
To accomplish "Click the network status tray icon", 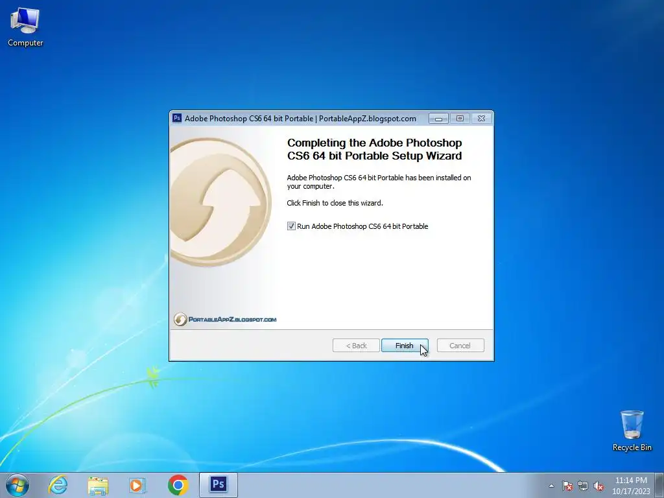I will coord(583,486).
